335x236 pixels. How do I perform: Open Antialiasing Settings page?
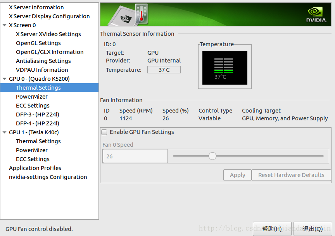43,61
